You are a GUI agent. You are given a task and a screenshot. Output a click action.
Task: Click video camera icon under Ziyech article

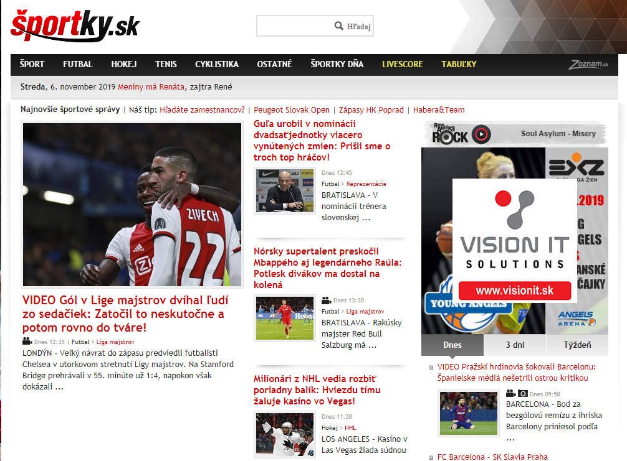[x=27, y=342]
